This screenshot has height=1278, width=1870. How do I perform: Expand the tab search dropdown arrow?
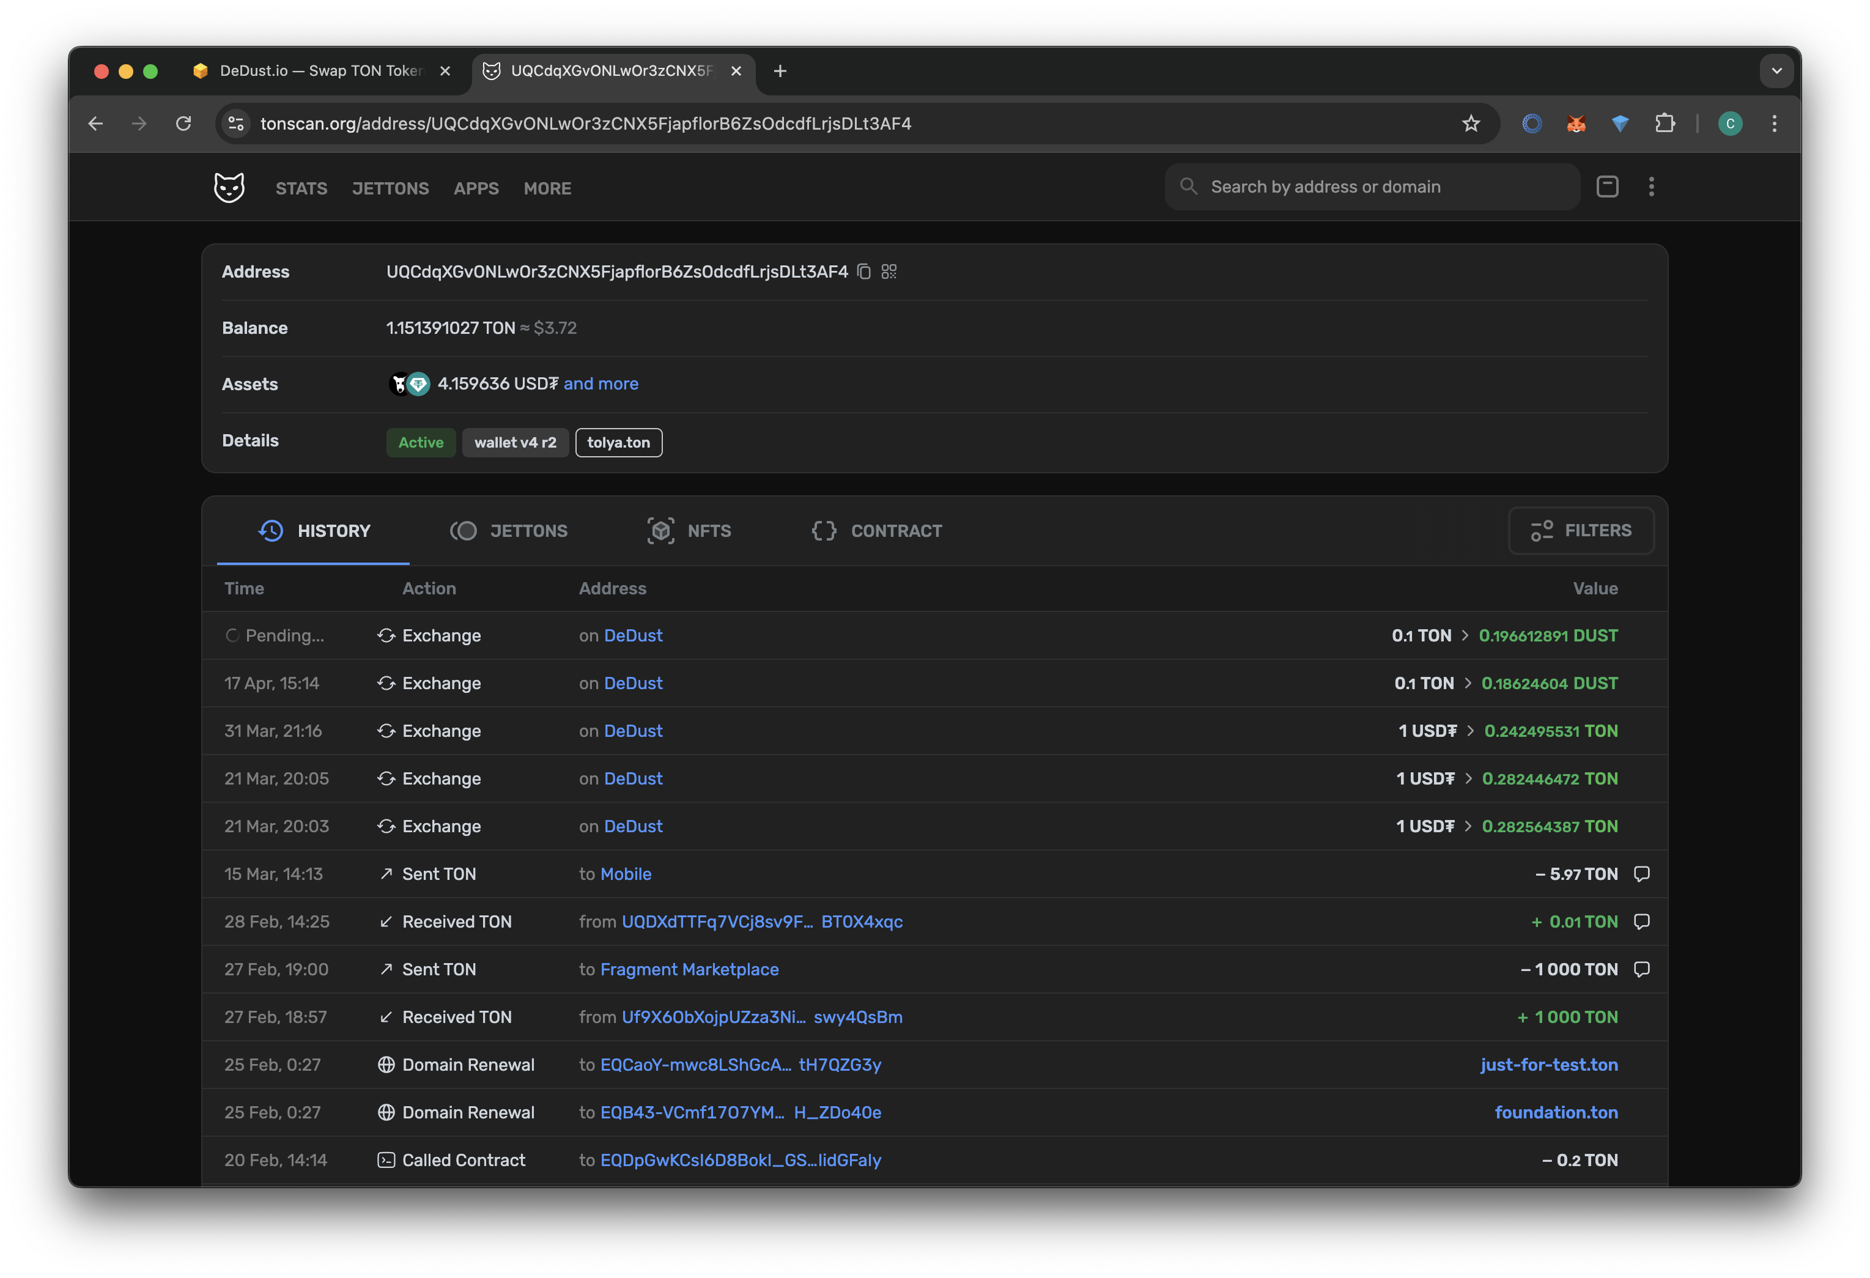click(x=1776, y=71)
